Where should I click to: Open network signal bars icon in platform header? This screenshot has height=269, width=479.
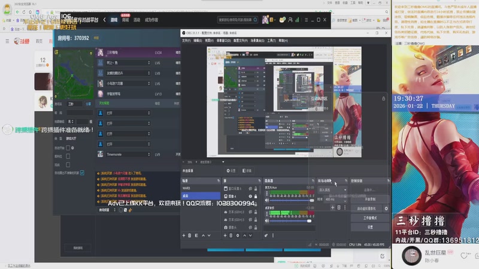coord(297,20)
